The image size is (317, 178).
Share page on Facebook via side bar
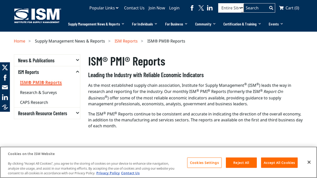(x=5, y=78)
